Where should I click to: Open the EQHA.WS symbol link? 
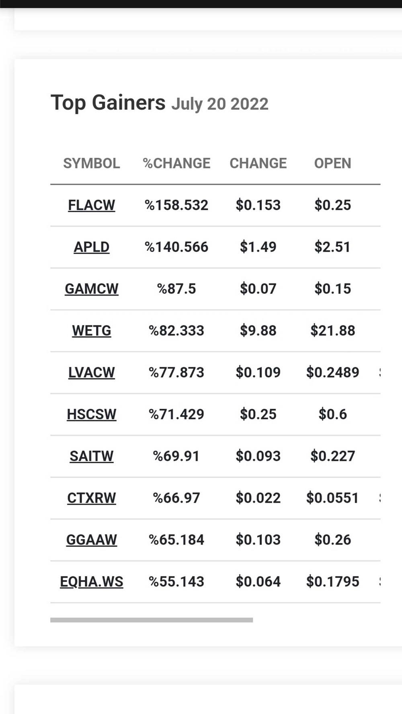(91, 581)
